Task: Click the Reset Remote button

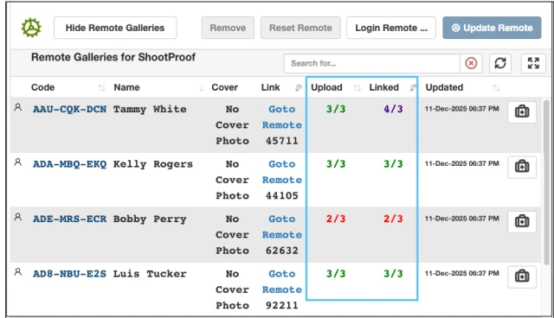Action: tap(300, 28)
